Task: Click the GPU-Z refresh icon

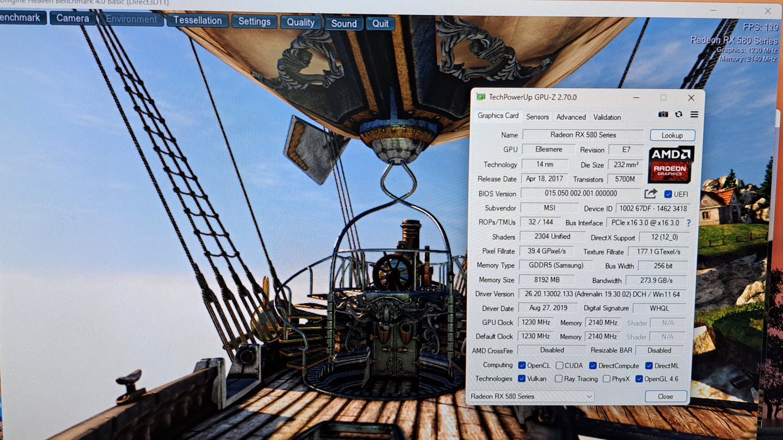Action: coord(679,114)
